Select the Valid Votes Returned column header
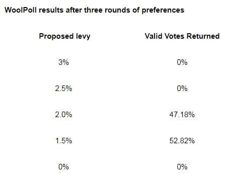225x184 pixels. tap(182, 36)
